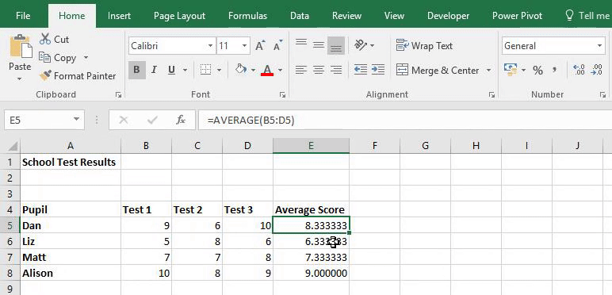Open the Name Box dropdown arrow
Image resolution: width=612 pixels, height=295 pixels.
click(76, 120)
